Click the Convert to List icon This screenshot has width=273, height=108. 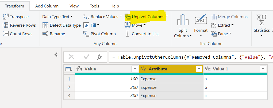(x=128, y=34)
